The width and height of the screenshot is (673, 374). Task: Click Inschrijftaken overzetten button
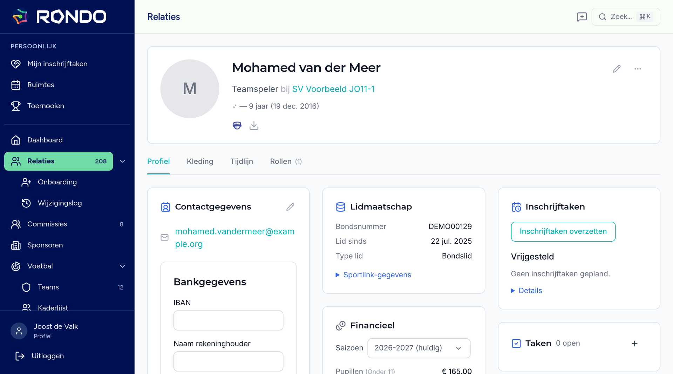(x=563, y=231)
